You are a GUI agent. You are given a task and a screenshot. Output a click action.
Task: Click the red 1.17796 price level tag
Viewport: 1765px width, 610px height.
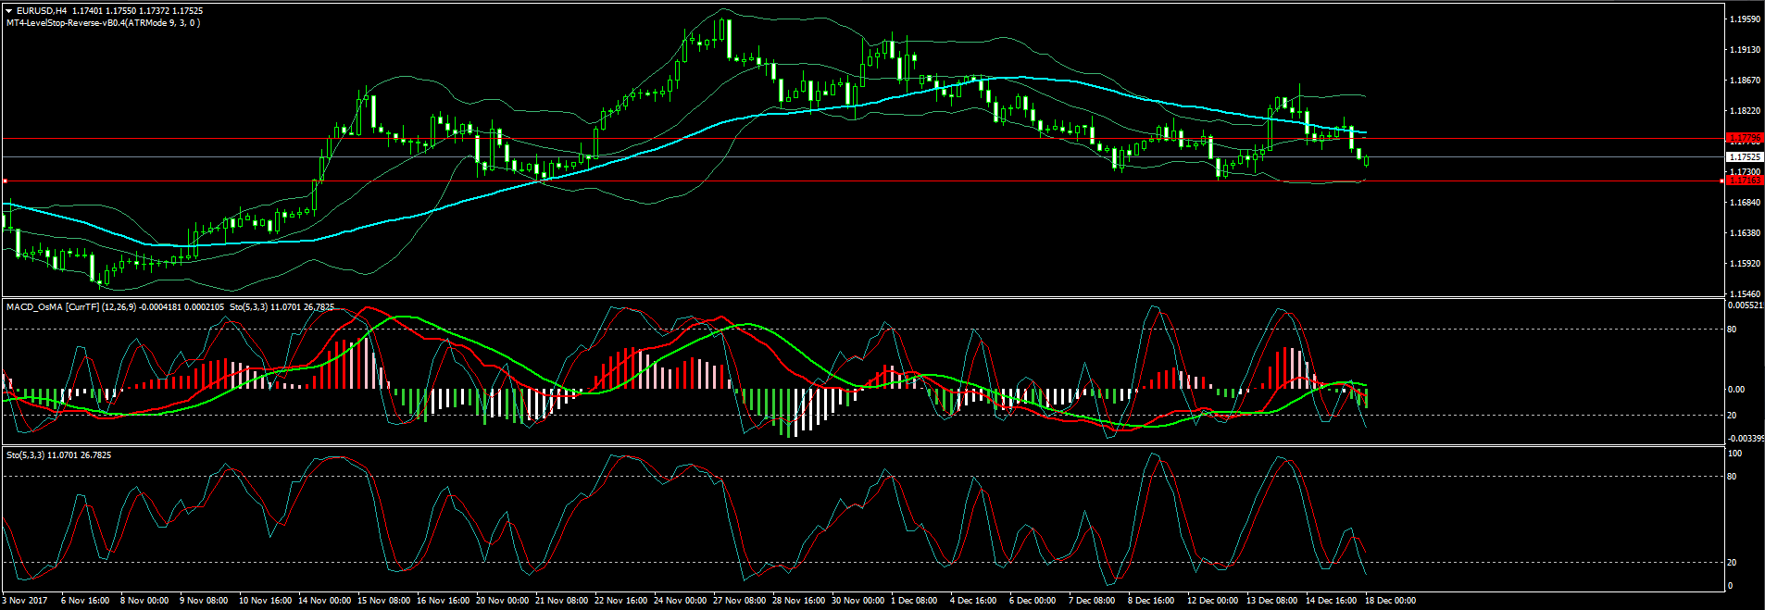click(x=1745, y=138)
